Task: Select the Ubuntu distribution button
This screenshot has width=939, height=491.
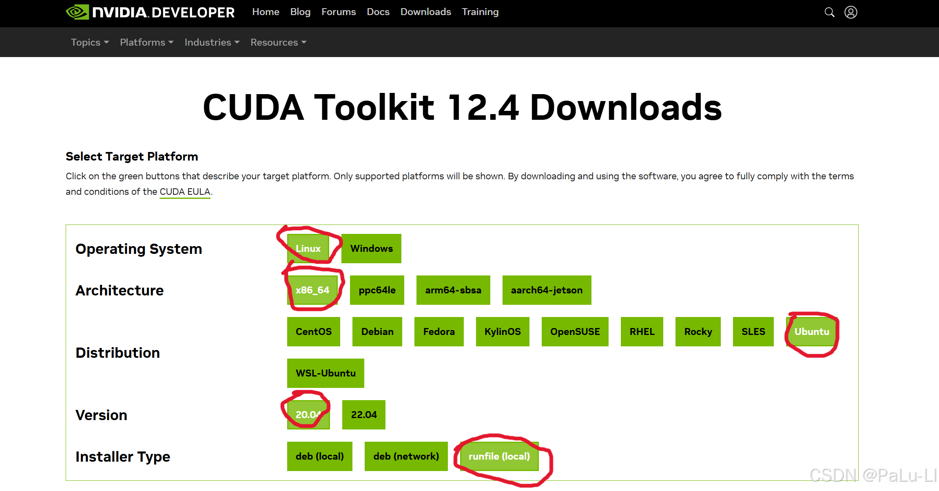Action: [x=812, y=332]
